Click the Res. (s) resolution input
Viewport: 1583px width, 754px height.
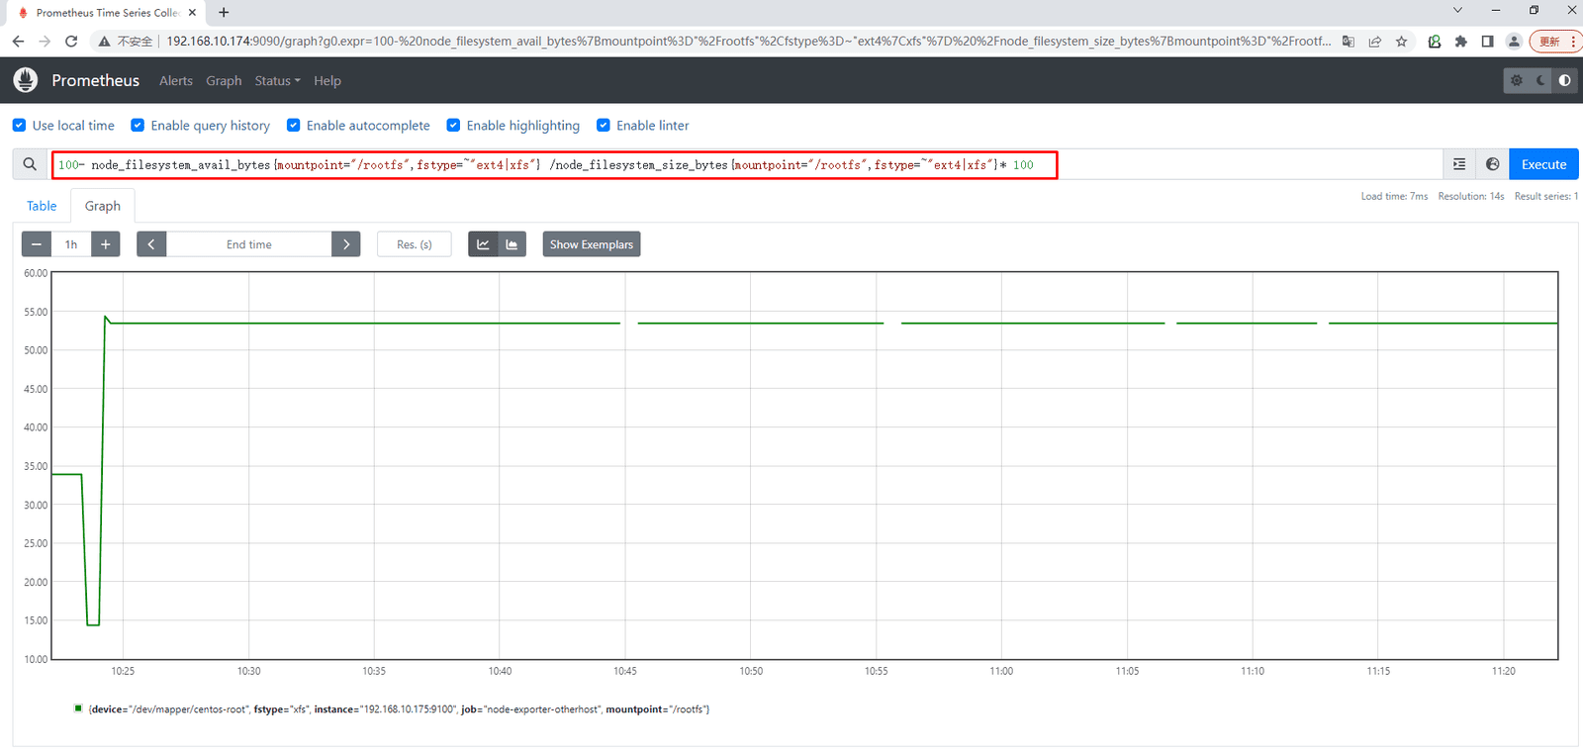[415, 244]
